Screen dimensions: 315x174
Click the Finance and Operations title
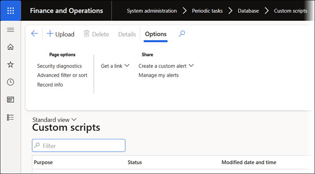[x=67, y=11]
